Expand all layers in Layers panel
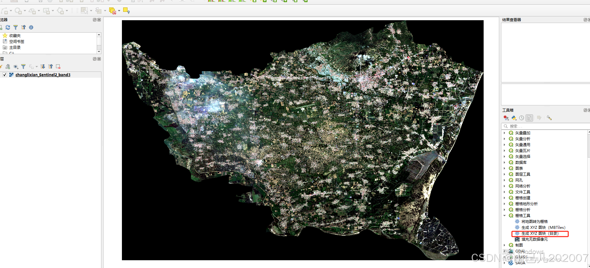 pyautogui.click(x=43, y=67)
